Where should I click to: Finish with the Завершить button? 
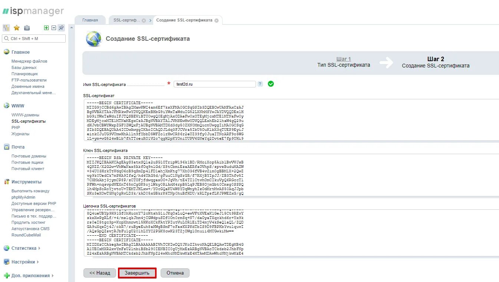[x=137, y=273]
